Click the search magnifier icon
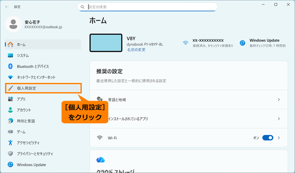The width and height of the screenshot is (295, 173). pos(83,7)
